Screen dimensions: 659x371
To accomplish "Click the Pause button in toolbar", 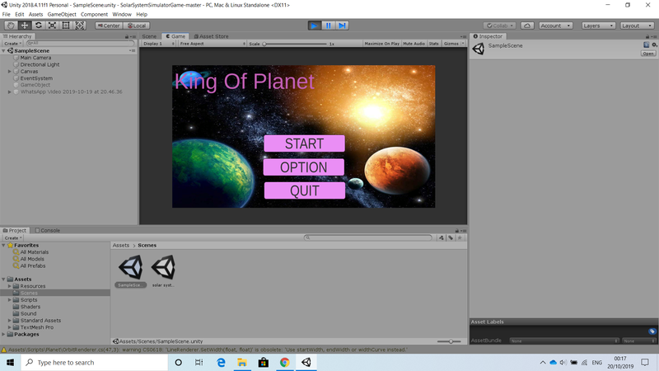I will 328,26.
